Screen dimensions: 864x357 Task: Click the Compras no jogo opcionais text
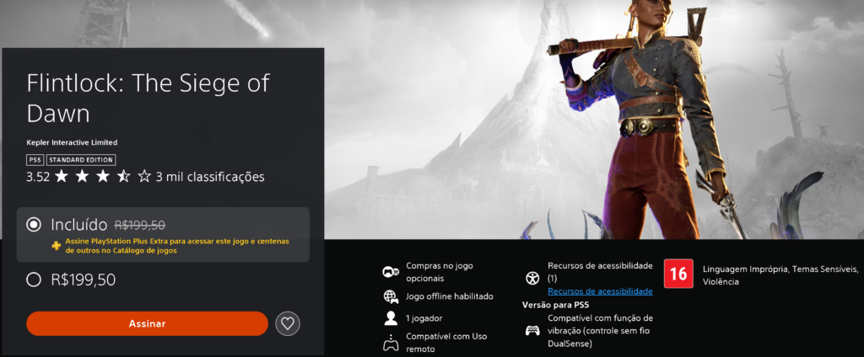click(440, 272)
